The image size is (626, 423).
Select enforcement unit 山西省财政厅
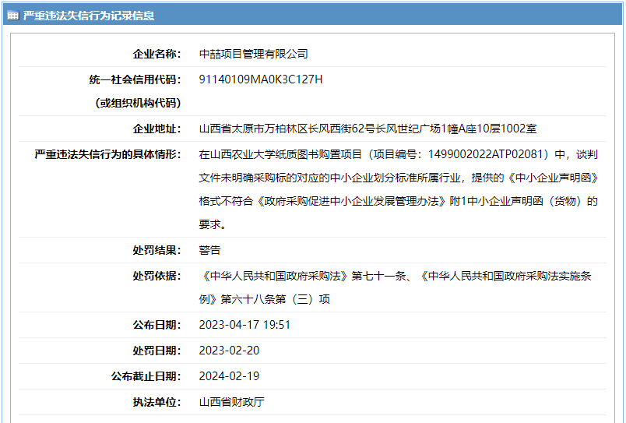pyautogui.click(x=231, y=402)
